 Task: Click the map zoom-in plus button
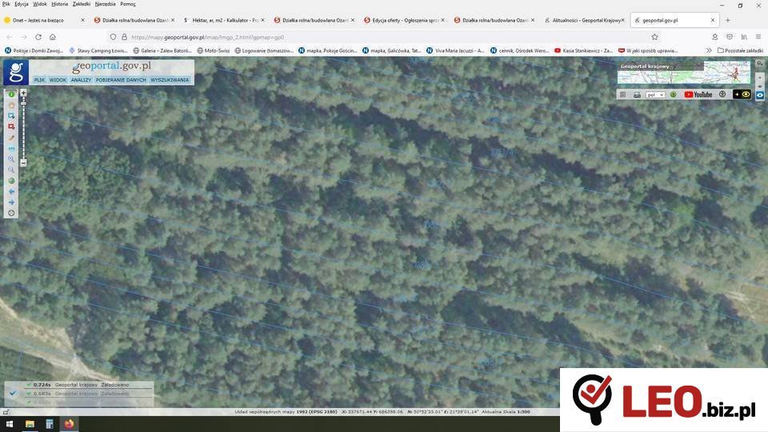23,93
